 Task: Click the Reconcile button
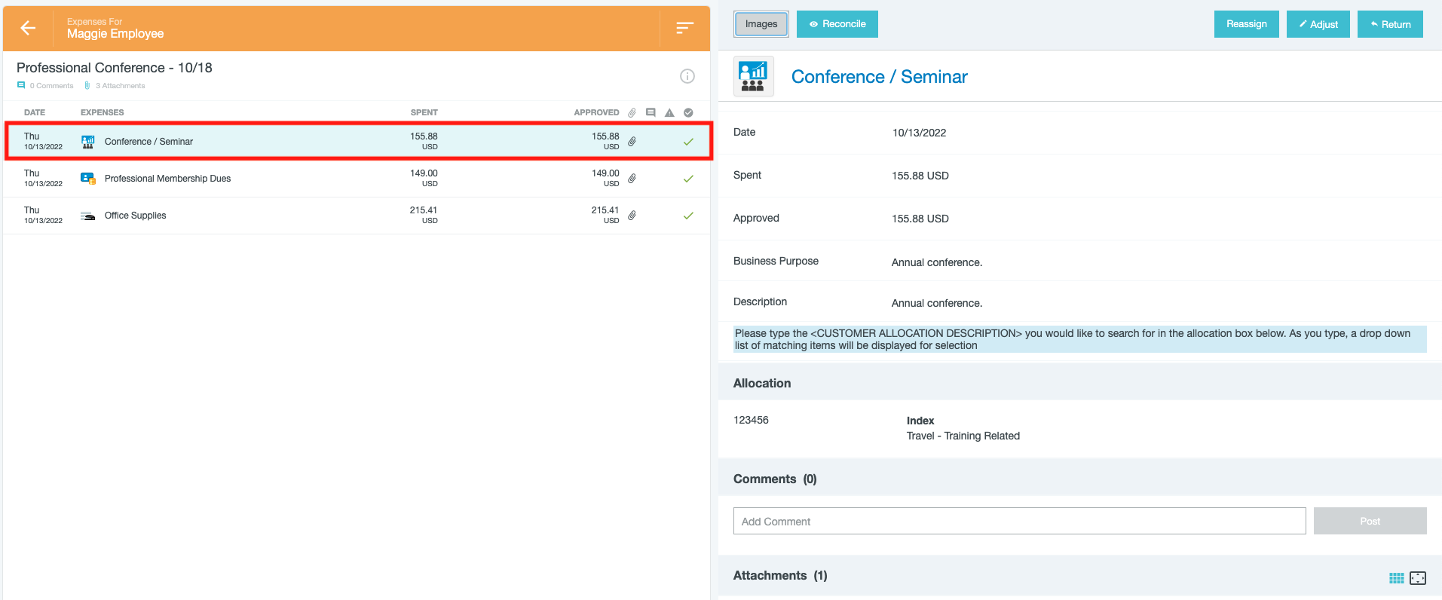click(x=837, y=24)
